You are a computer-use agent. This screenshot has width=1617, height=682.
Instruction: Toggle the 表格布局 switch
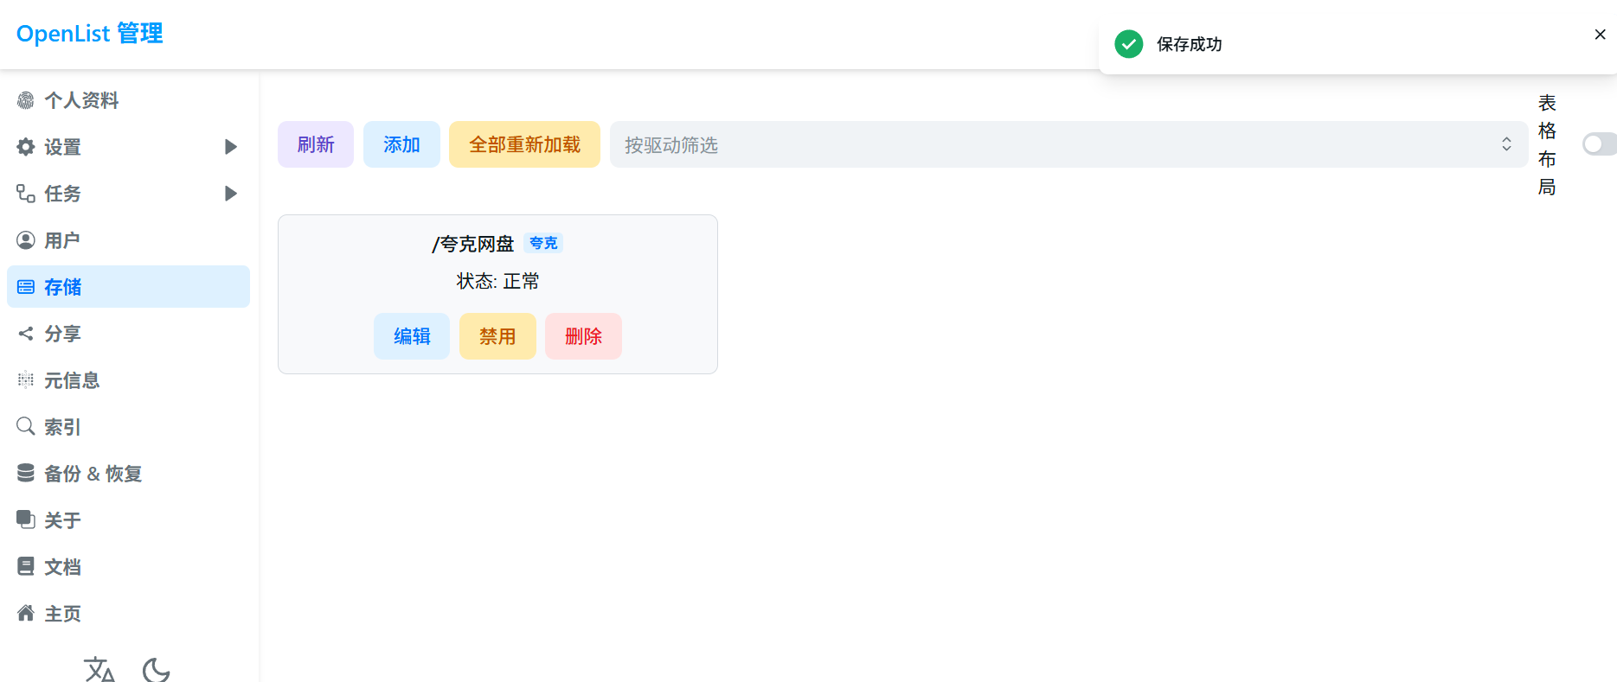coord(1598,144)
